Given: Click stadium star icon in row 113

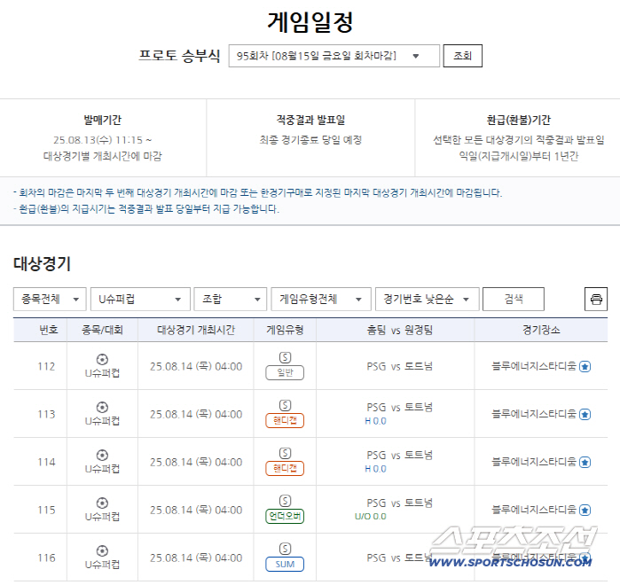Looking at the screenshot, I should [585, 415].
